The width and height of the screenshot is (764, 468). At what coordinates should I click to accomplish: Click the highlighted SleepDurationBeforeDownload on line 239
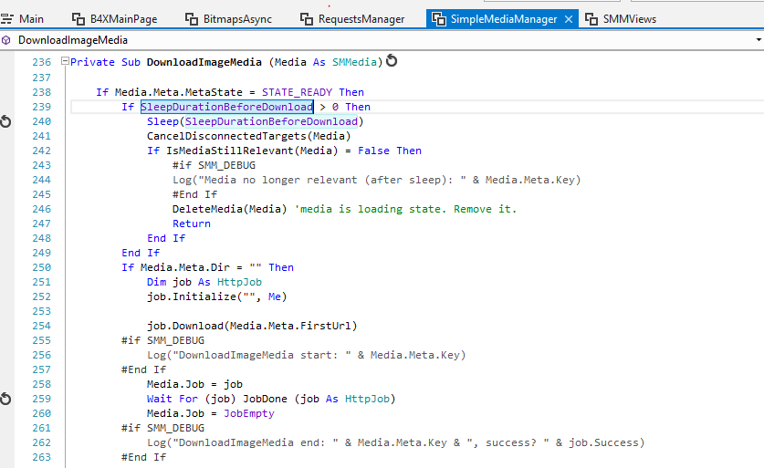[227, 107]
